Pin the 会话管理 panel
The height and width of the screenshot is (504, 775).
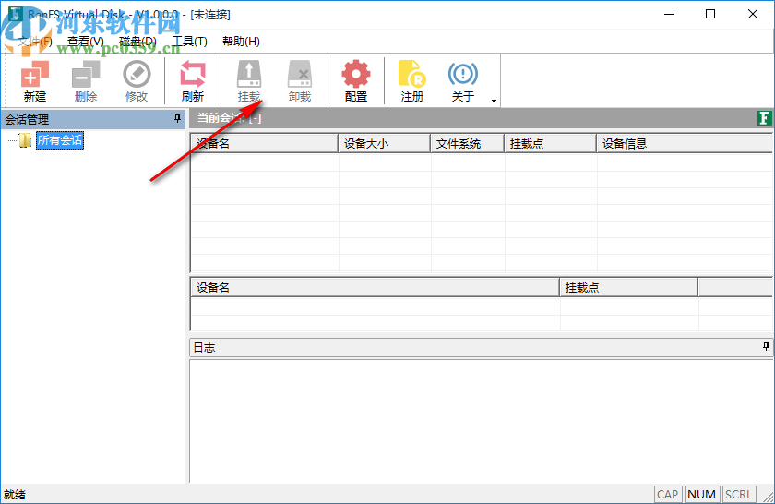coord(177,119)
